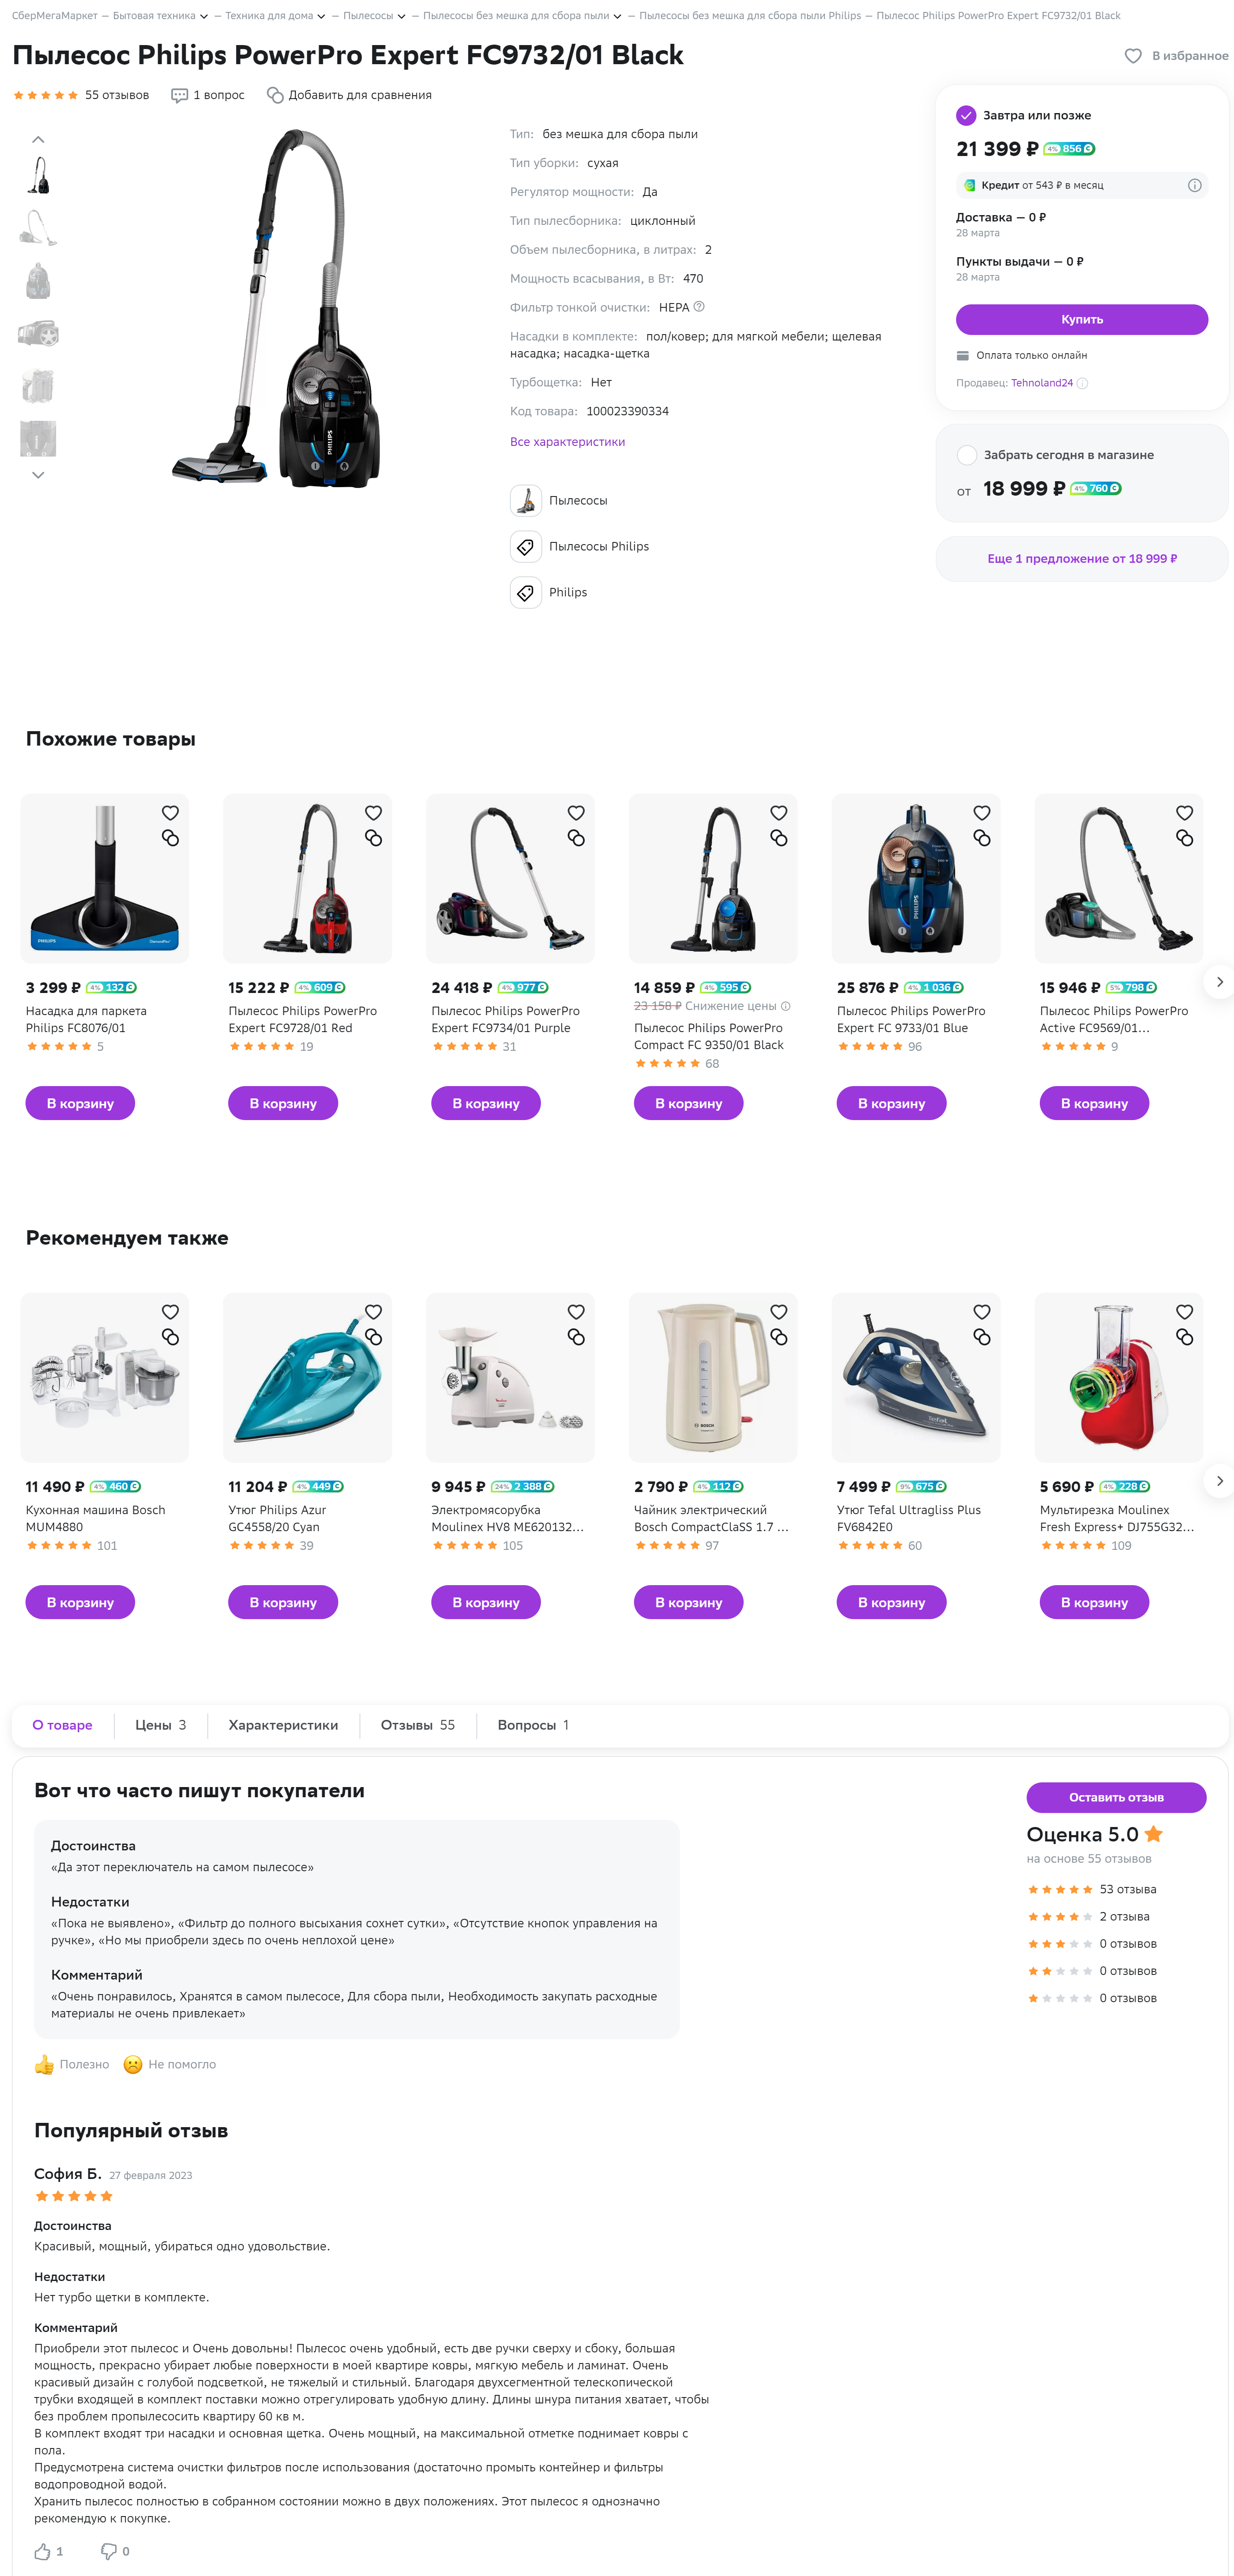This screenshot has height=2576, width=1234.
Task: Open the credit info icon
Action: (1194, 185)
